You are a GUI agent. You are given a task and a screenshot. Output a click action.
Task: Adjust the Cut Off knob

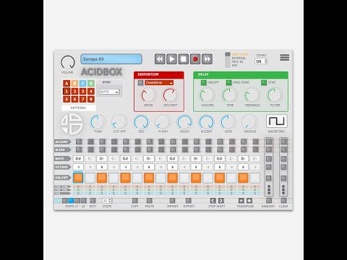click(x=119, y=122)
